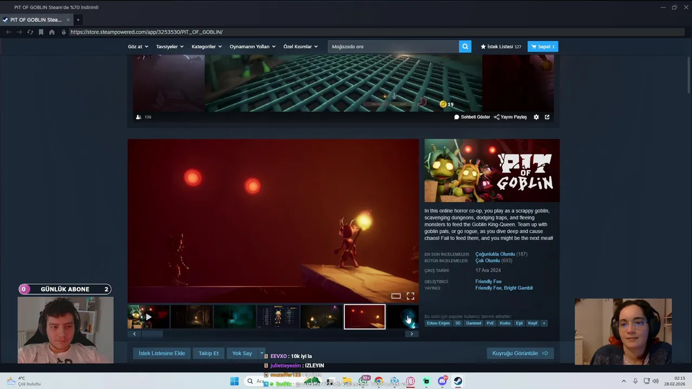Click the store search magnifier button

[x=465, y=46]
